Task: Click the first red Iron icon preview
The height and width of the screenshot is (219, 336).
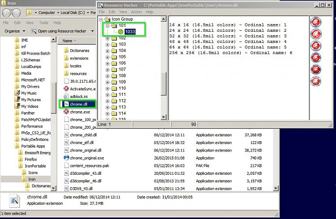Action: 316,22
